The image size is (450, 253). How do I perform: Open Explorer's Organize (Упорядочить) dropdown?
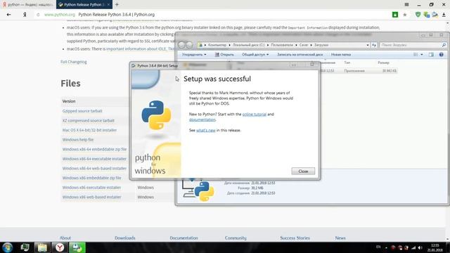[x=194, y=55]
